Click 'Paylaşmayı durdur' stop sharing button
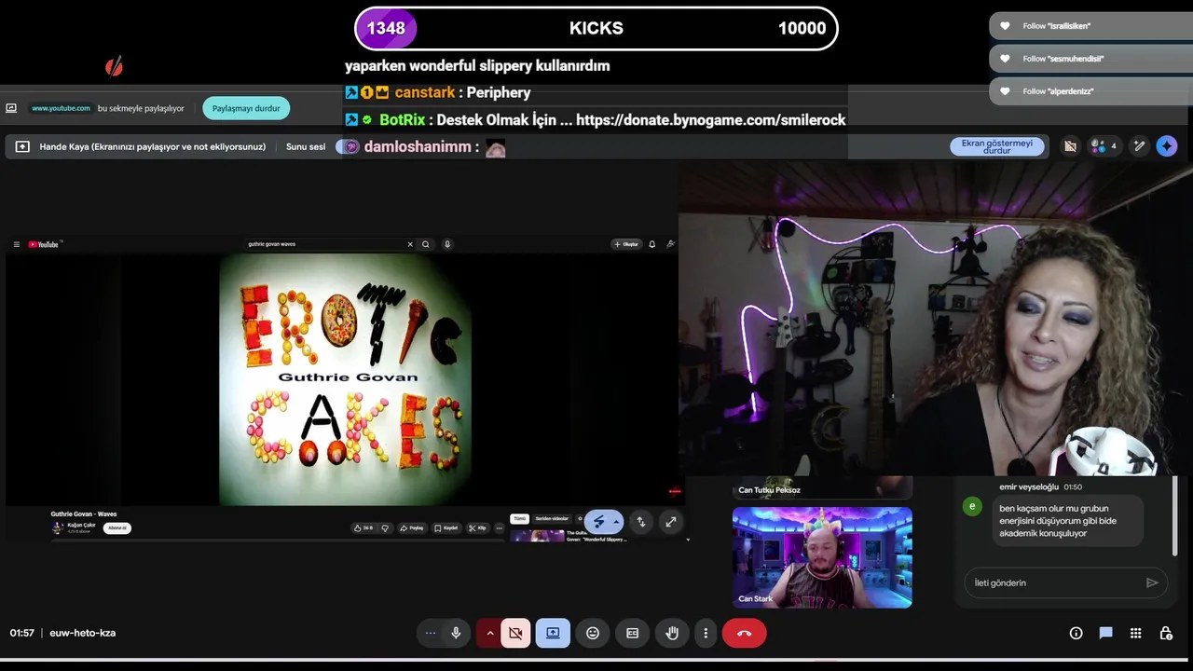This screenshot has width=1193, height=671. point(246,108)
